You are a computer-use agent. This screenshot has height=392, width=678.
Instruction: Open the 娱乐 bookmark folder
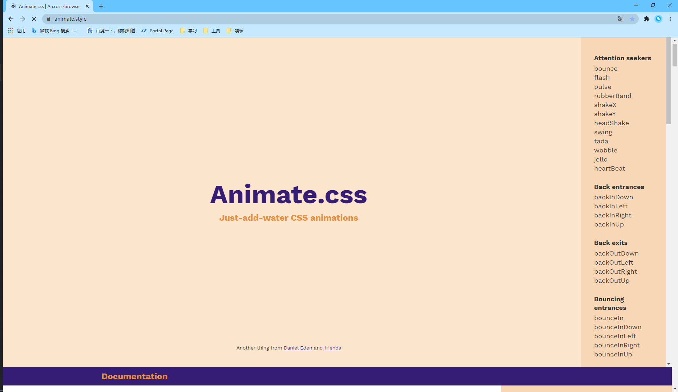(x=235, y=31)
